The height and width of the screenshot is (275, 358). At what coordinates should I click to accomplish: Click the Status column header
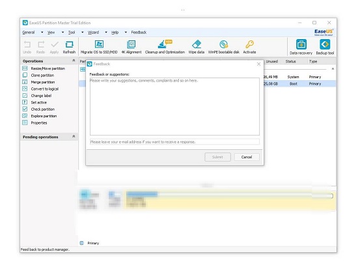pos(291,61)
